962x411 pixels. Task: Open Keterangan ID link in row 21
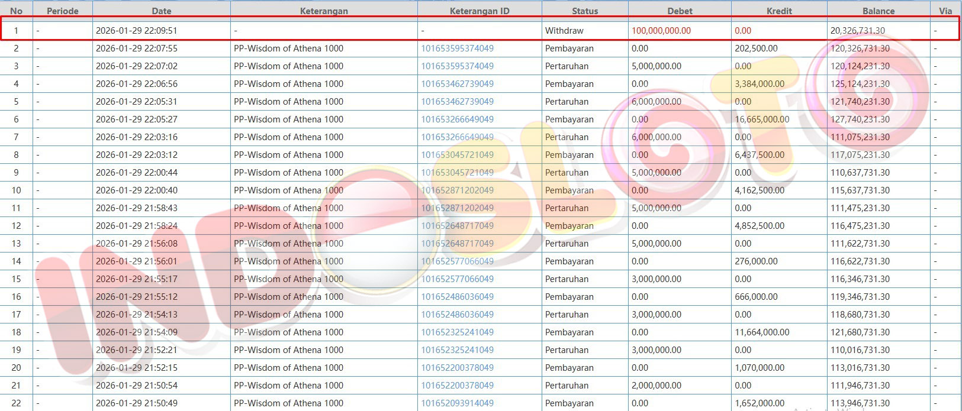pyautogui.click(x=457, y=386)
